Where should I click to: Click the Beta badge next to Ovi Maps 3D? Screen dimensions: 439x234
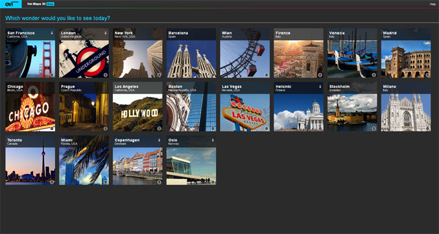[51, 4]
